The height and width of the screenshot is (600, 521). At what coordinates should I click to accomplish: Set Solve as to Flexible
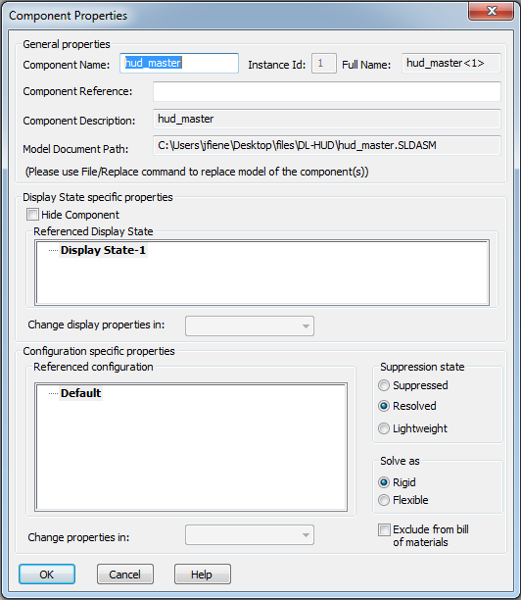384,500
